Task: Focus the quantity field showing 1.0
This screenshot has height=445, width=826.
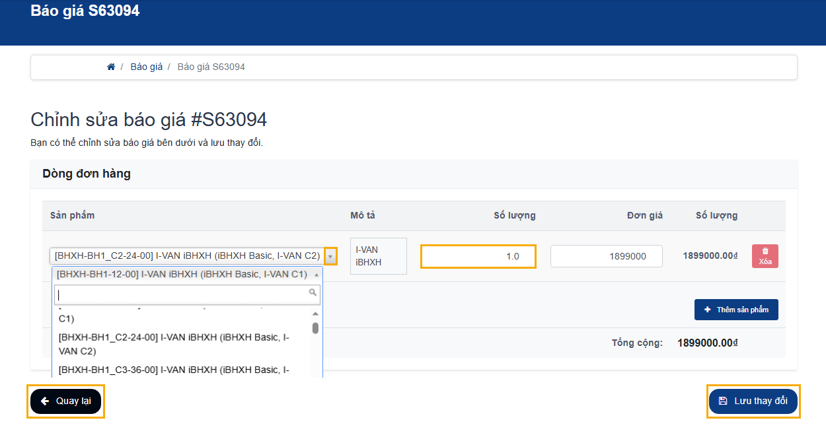Action: pyautogui.click(x=478, y=256)
